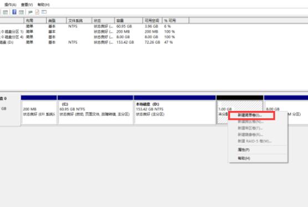Click the 盘 0 disk label
The width and height of the screenshot is (308, 207).
point(3,98)
